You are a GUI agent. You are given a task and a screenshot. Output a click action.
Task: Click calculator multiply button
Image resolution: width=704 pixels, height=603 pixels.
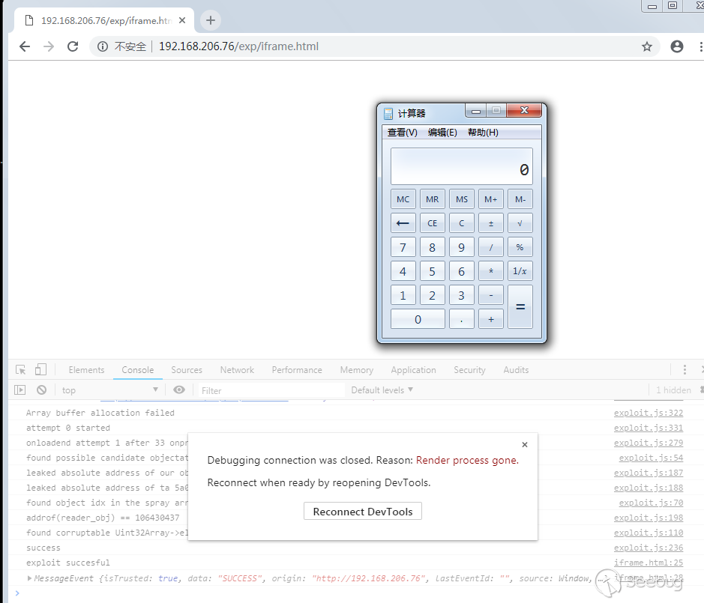click(491, 271)
